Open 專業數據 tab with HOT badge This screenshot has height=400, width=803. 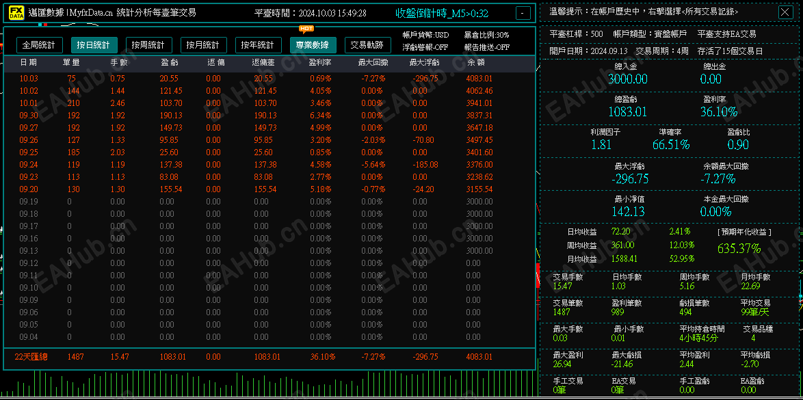(x=313, y=45)
